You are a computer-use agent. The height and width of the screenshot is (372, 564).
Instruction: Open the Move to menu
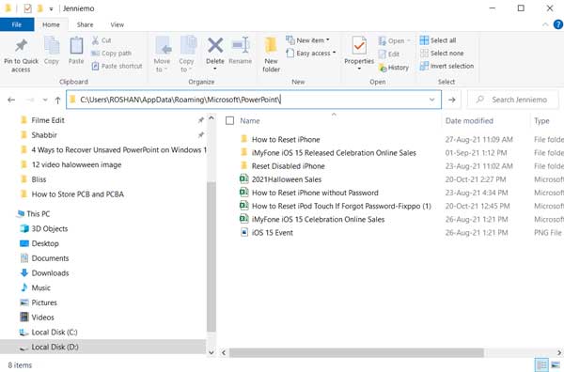(163, 54)
